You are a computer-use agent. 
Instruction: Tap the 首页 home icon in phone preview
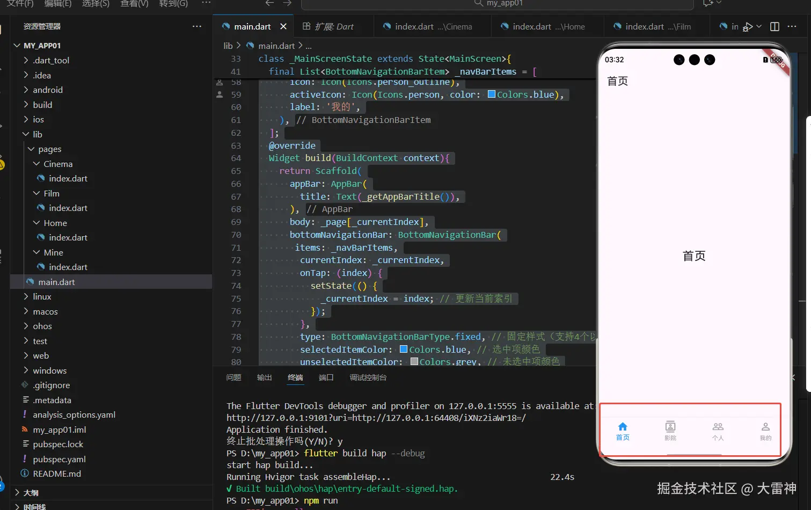pyautogui.click(x=623, y=427)
